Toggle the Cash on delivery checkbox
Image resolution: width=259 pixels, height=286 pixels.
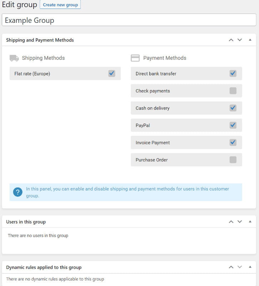tap(233, 108)
